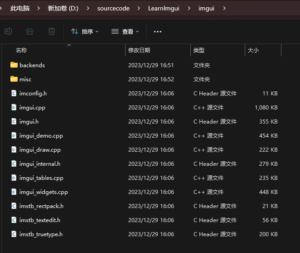Select file name imstb_textedit.h
Viewport: 300px width, 253px height.
pos(40,220)
